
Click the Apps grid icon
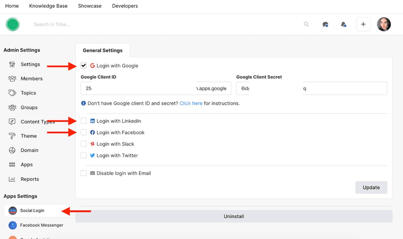12,165
